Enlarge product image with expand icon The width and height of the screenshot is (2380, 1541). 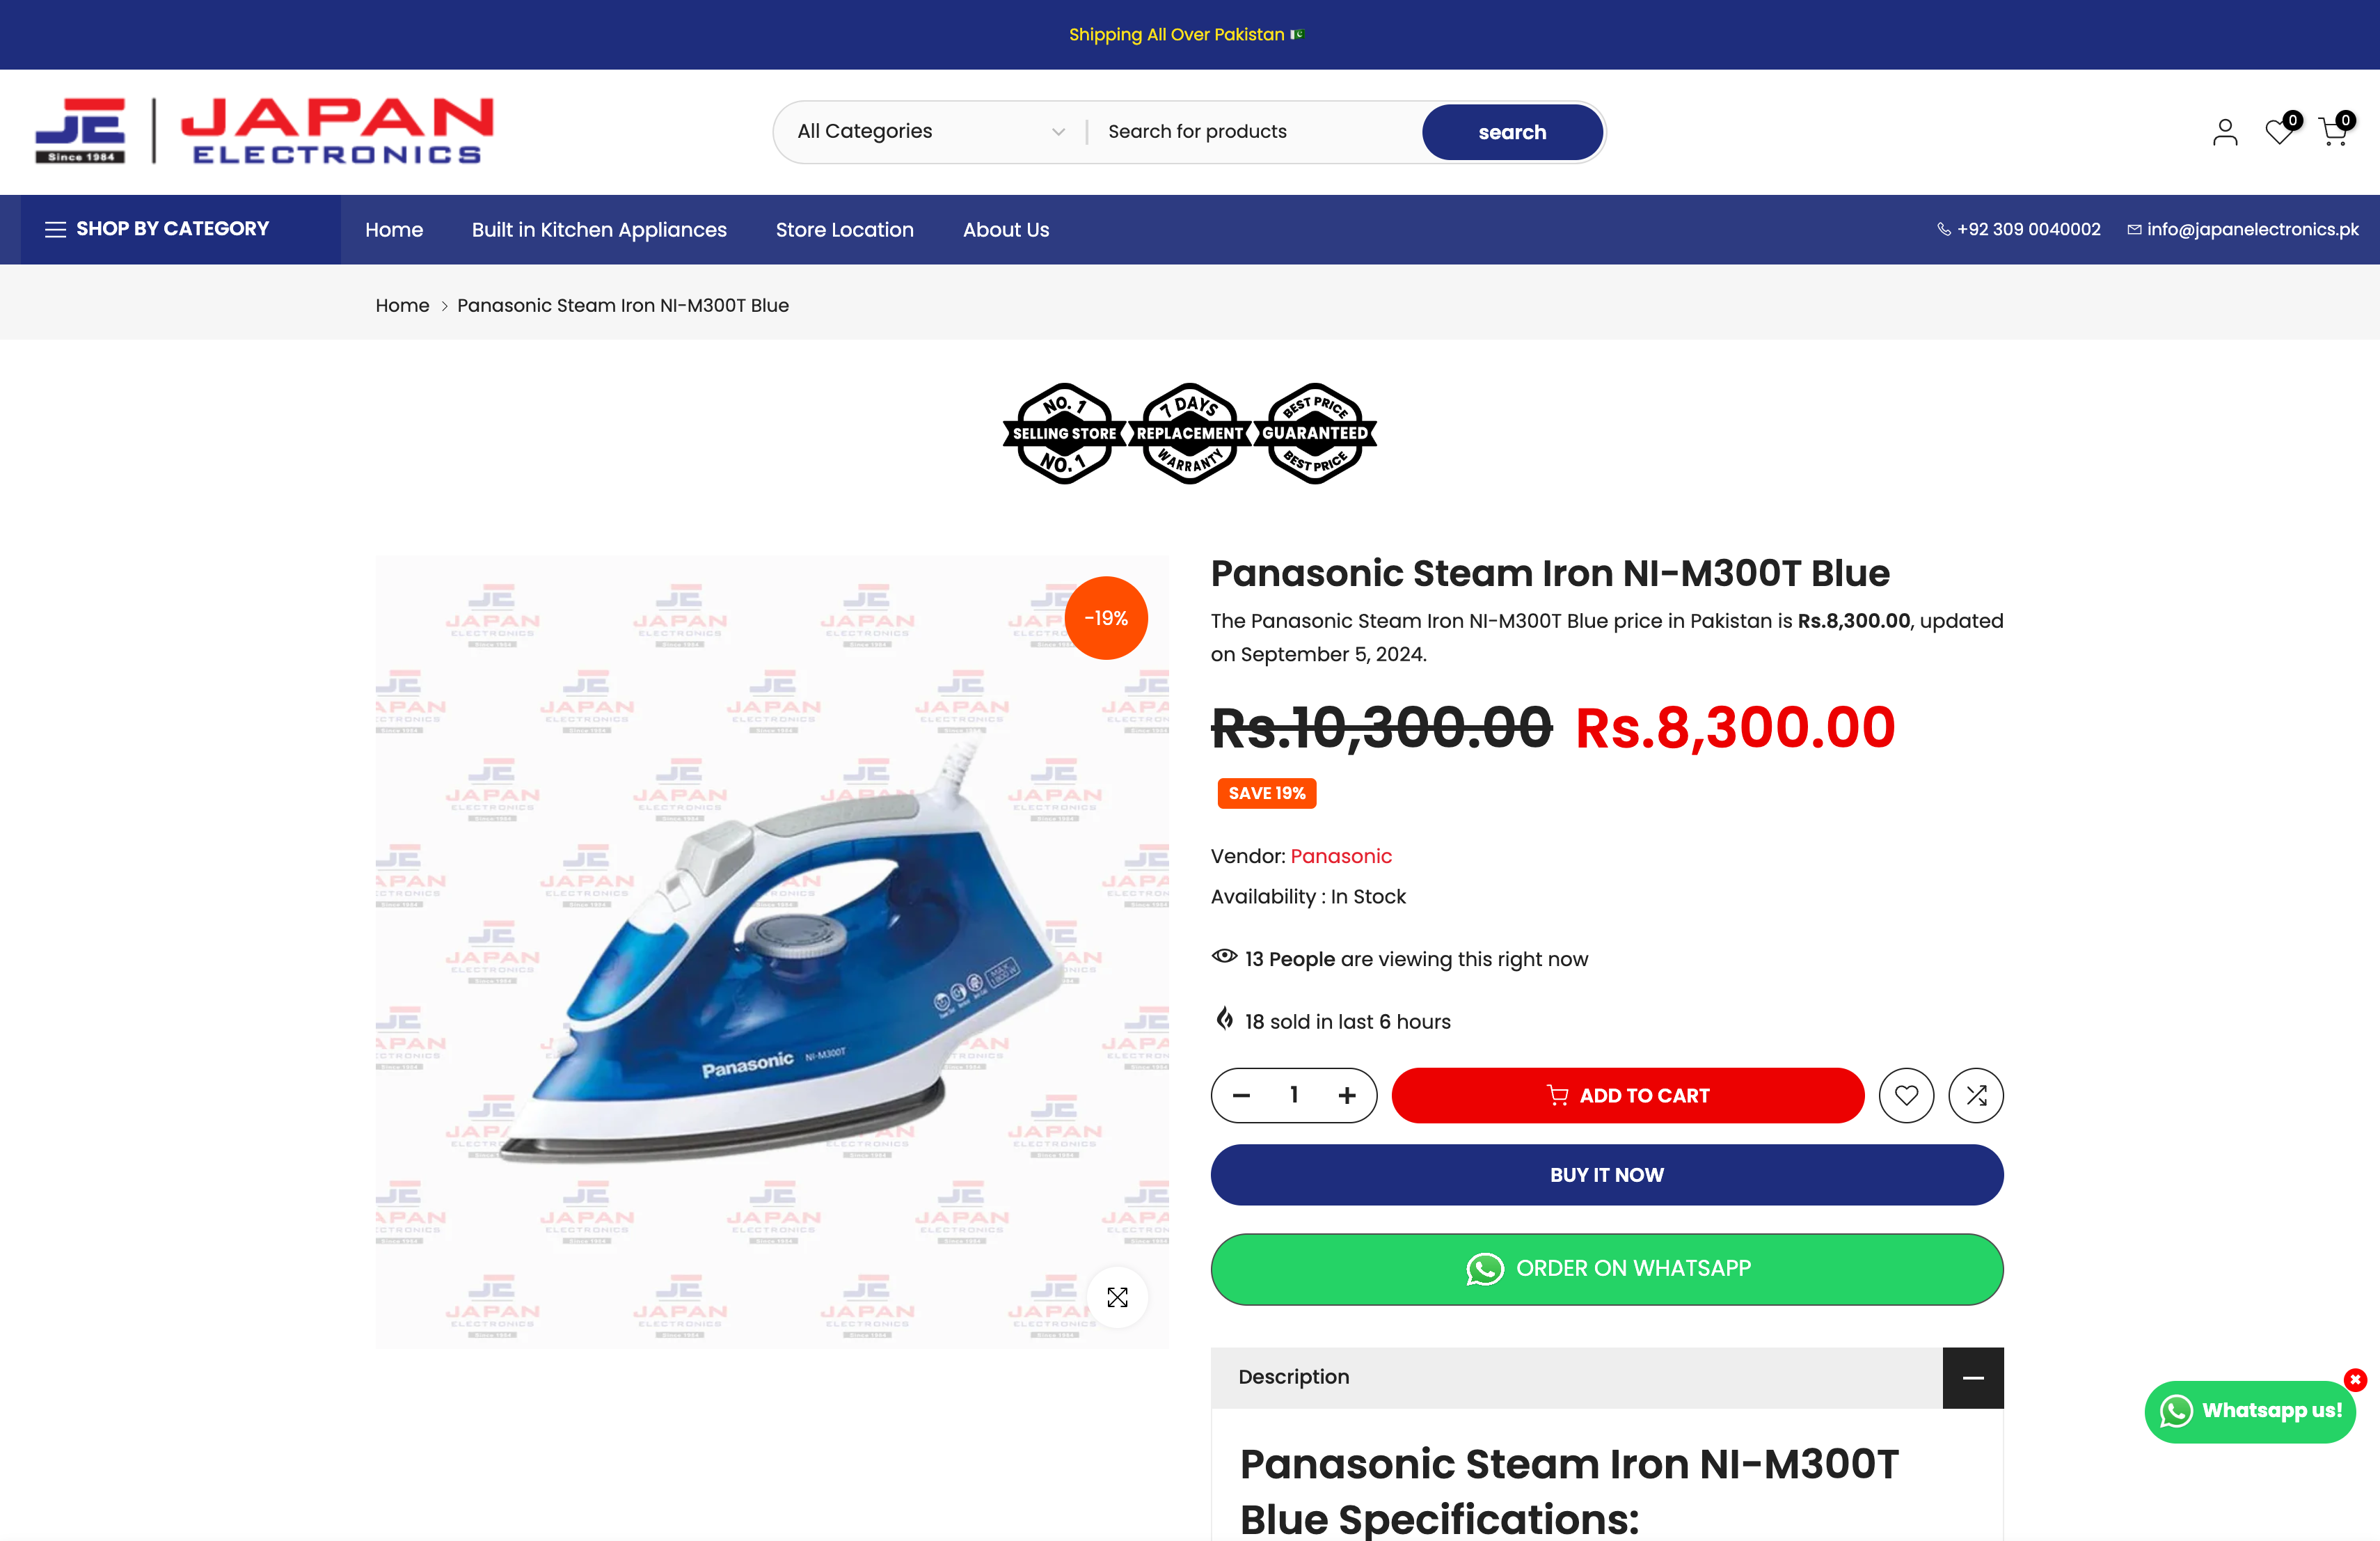click(1117, 1297)
